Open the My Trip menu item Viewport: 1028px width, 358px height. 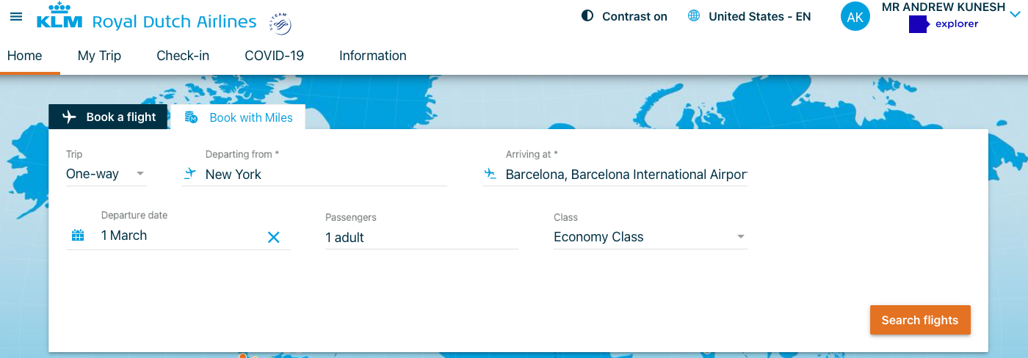pyautogui.click(x=99, y=56)
